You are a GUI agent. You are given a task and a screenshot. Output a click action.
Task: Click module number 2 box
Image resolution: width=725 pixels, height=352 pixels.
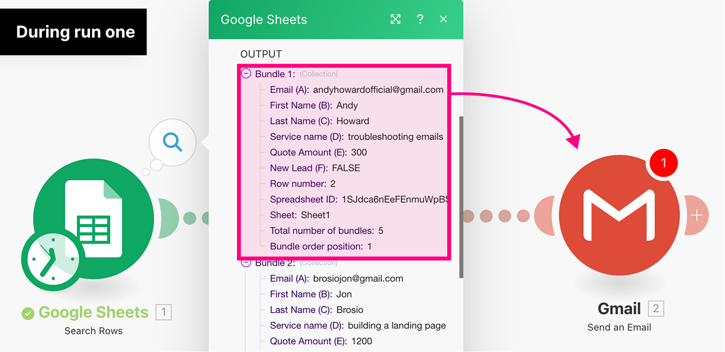[656, 309]
